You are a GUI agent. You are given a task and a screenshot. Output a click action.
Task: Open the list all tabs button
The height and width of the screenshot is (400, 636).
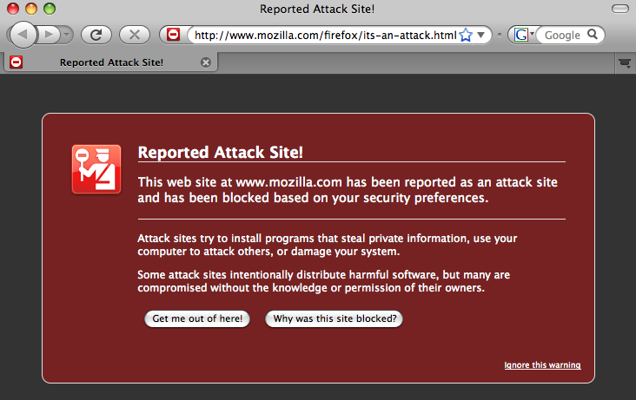click(623, 62)
